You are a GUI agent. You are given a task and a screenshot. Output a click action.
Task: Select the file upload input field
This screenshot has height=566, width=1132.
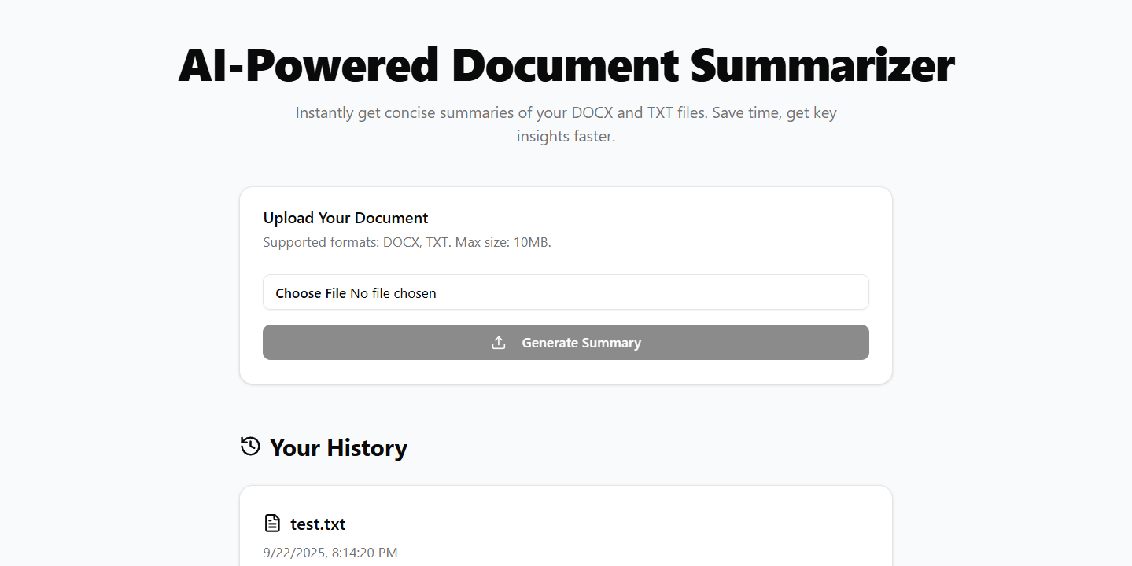click(x=566, y=292)
